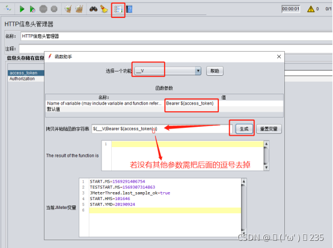This screenshot has height=248, width=333.
Task: Click JMeter variables scrollbar up arrow
Action: pos(244,181)
